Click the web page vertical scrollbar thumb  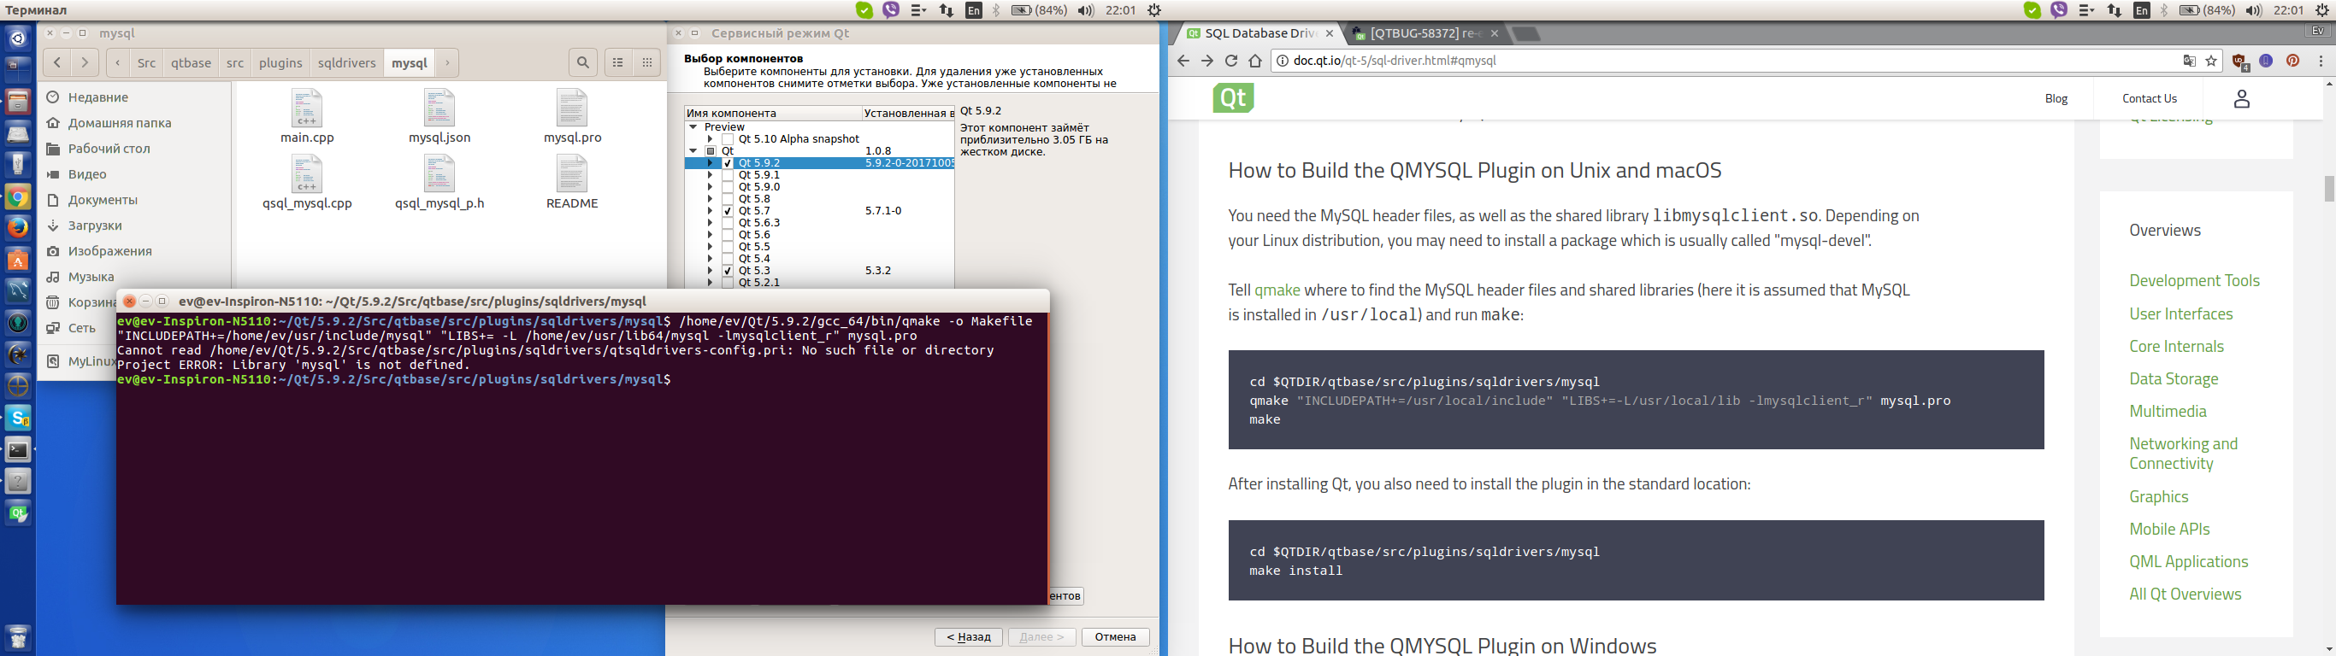tap(2327, 189)
